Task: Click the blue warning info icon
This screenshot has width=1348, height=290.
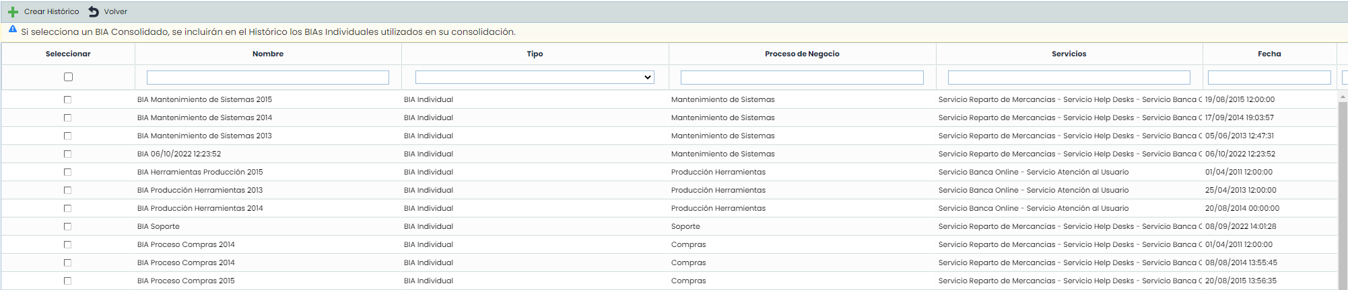Action: pyautogui.click(x=12, y=30)
